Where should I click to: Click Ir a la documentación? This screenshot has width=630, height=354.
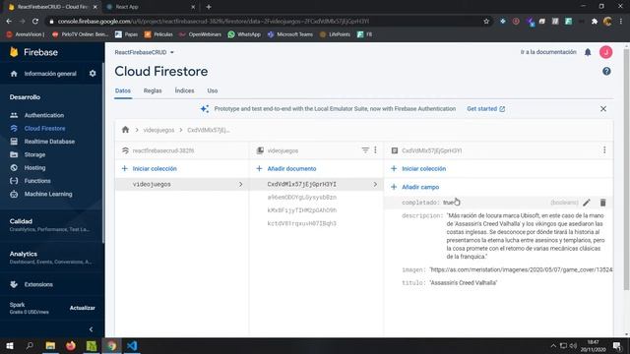tap(548, 52)
